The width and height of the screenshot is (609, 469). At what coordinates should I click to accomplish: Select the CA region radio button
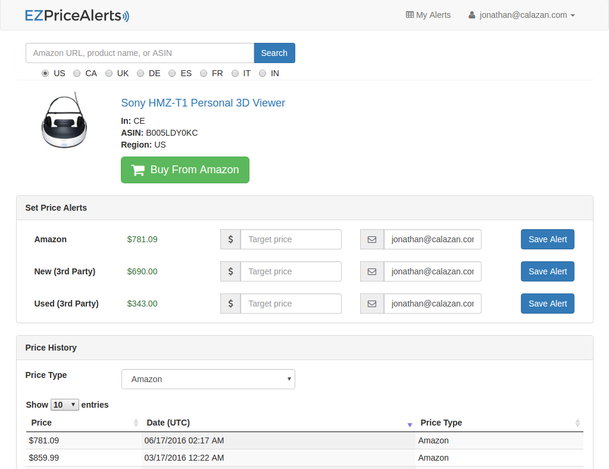pyautogui.click(x=77, y=73)
